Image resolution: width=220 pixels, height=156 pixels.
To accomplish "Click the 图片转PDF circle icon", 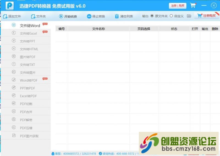I will click(x=14, y=56).
